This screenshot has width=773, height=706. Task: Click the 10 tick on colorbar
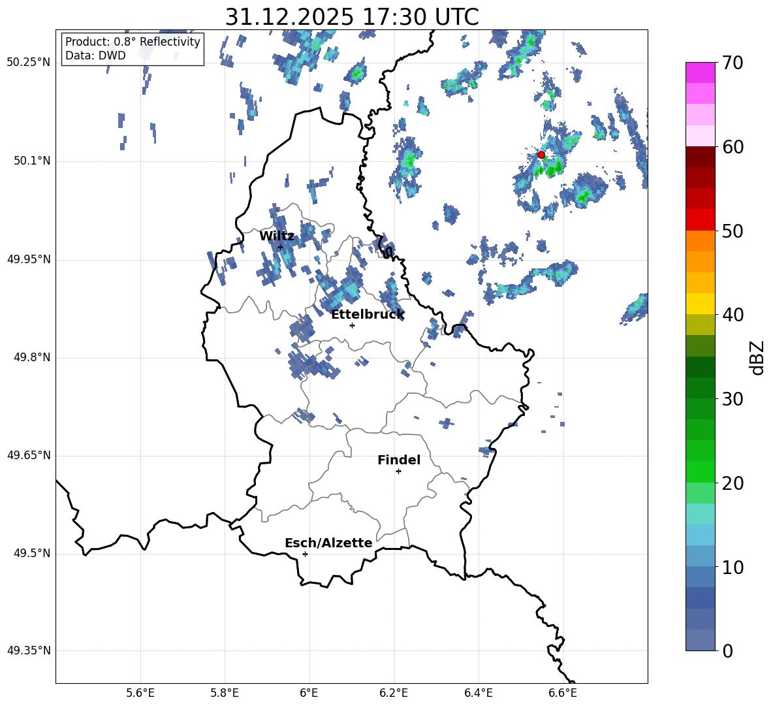point(733,568)
